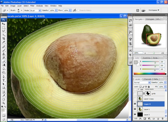This screenshot has width=168, height=122.
Task: Select the Type tool
Action: pos(4,80)
